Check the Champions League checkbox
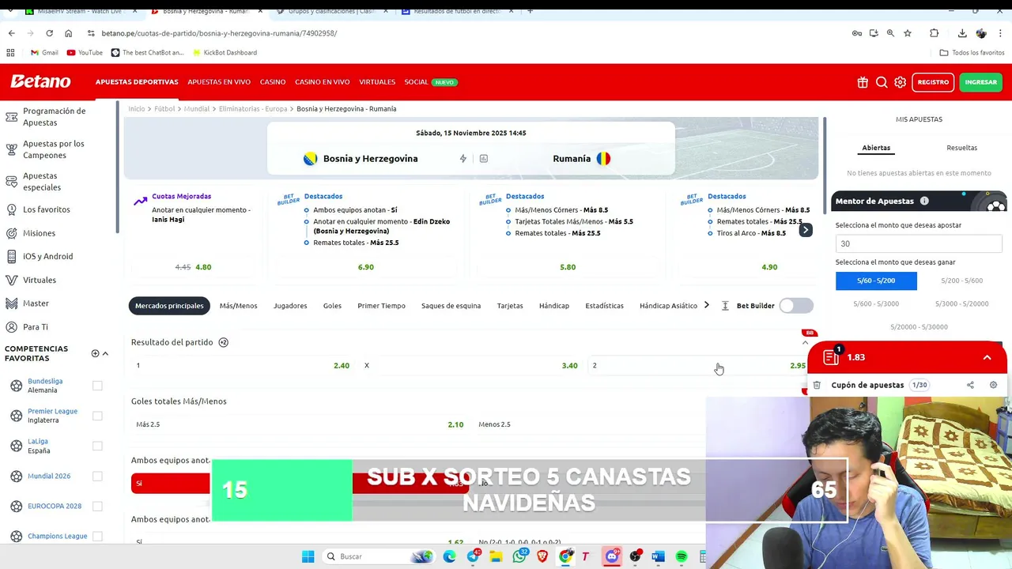 click(x=97, y=536)
